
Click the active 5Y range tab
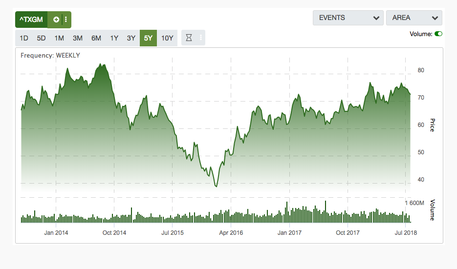point(148,38)
